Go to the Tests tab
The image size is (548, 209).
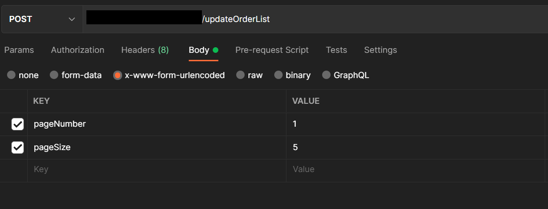point(336,50)
